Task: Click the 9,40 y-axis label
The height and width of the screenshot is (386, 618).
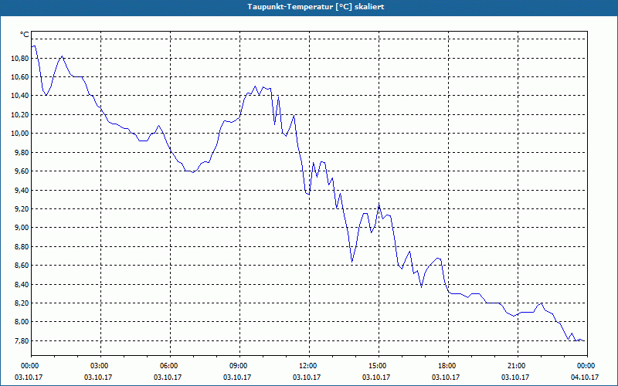Action: coord(21,190)
